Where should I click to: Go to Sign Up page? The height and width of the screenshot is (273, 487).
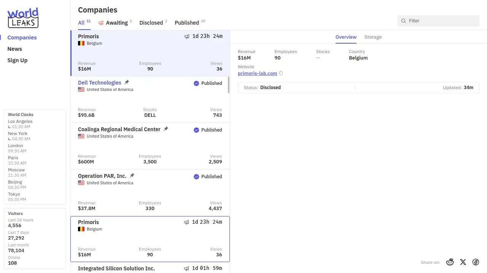18,60
